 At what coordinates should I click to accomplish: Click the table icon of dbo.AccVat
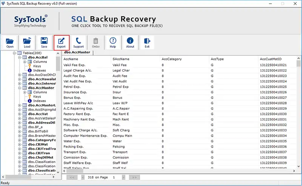click(x=25, y=114)
